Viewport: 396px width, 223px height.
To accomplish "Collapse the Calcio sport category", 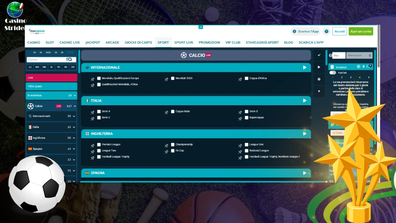I will 75,106.
